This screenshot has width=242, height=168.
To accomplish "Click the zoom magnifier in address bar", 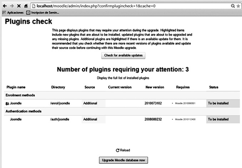I will 233,6.
